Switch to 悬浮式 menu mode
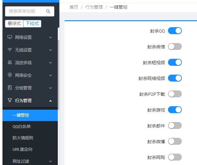Viewport: 197px width, 165px height. 14,23
